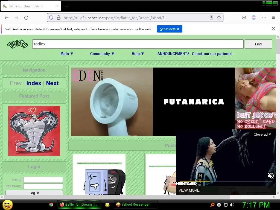Click the Index navigation link
This screenshot has width=280, height=210.
tap(34, 83)
